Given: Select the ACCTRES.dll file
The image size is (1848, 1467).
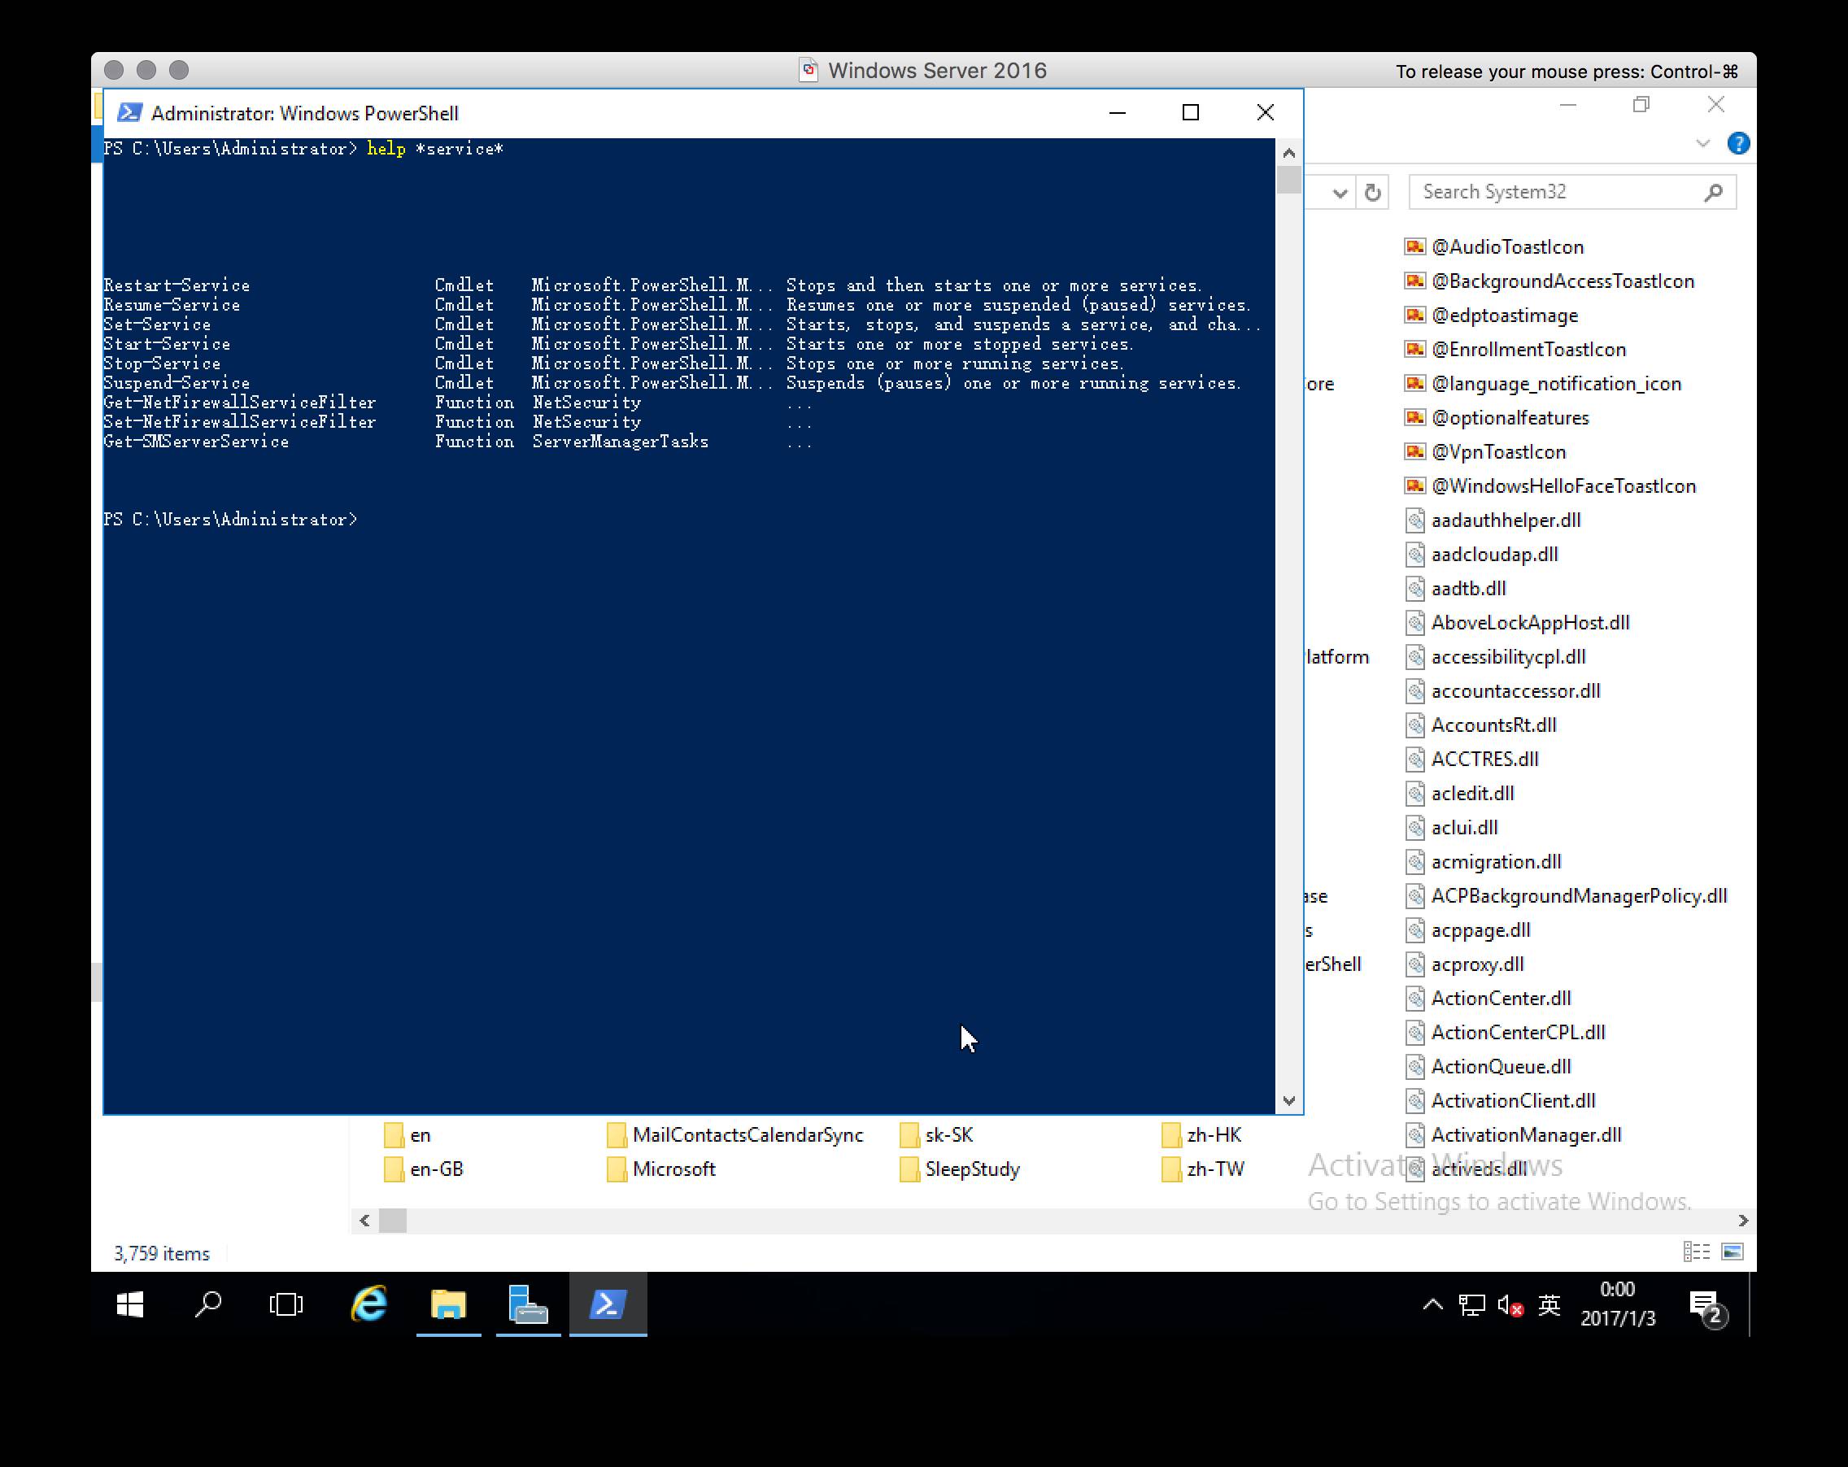Looking at the screenshot, I should coord(1472,760).
